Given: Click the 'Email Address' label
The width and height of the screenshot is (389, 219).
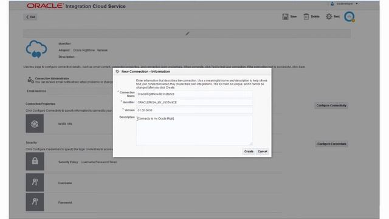Looking at the screenshot, I should click(x=36, y=91).
